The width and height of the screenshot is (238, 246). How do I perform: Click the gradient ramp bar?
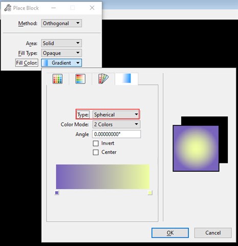tap(103, 177)
